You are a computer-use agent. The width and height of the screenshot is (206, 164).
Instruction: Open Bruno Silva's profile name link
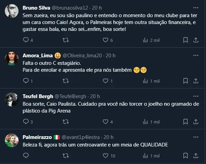click(36, 7)
